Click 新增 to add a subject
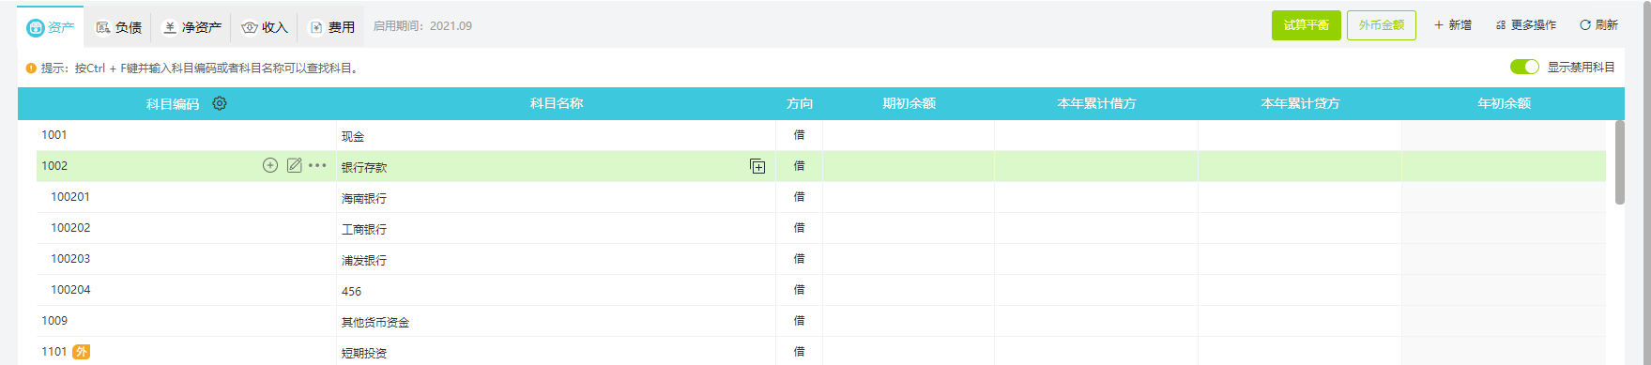The height and width of the screenshot is (365, 1651). pos(1452,25)
